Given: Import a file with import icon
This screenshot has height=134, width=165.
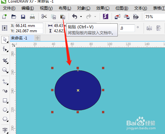Looking at the screenshot, I should (117, 17).
